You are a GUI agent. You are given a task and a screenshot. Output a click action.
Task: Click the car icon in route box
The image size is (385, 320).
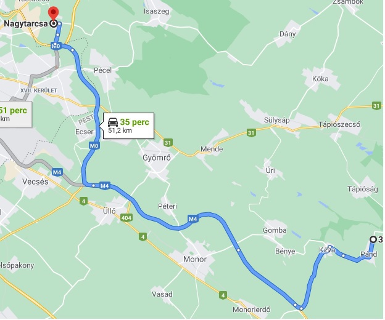[x=113, y=122]
